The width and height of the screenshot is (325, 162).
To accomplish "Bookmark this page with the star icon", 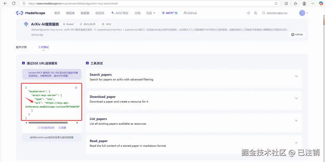I will [276, 4].
